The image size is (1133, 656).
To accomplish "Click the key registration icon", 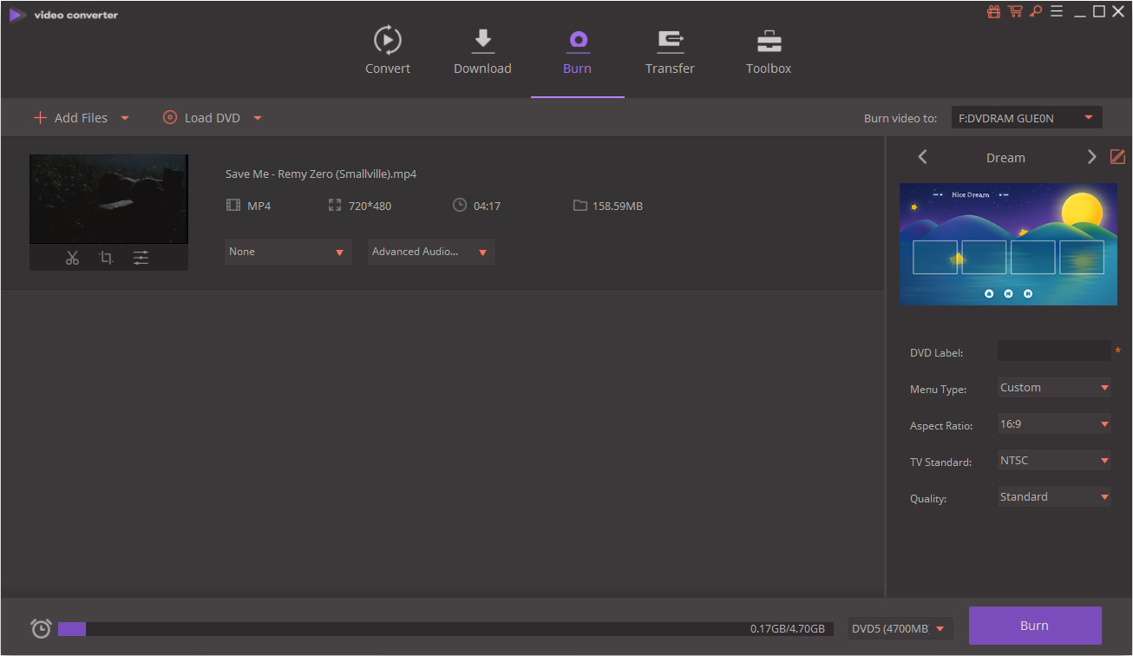I will (x=1036, y=11).
